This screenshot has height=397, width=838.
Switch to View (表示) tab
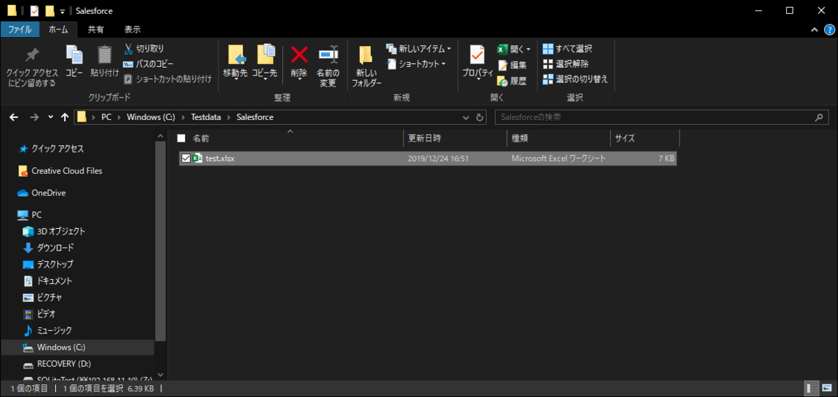[x=132, y=29]
